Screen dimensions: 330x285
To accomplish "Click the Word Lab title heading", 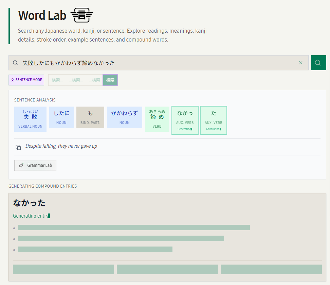I will click(x=42, y=15).
